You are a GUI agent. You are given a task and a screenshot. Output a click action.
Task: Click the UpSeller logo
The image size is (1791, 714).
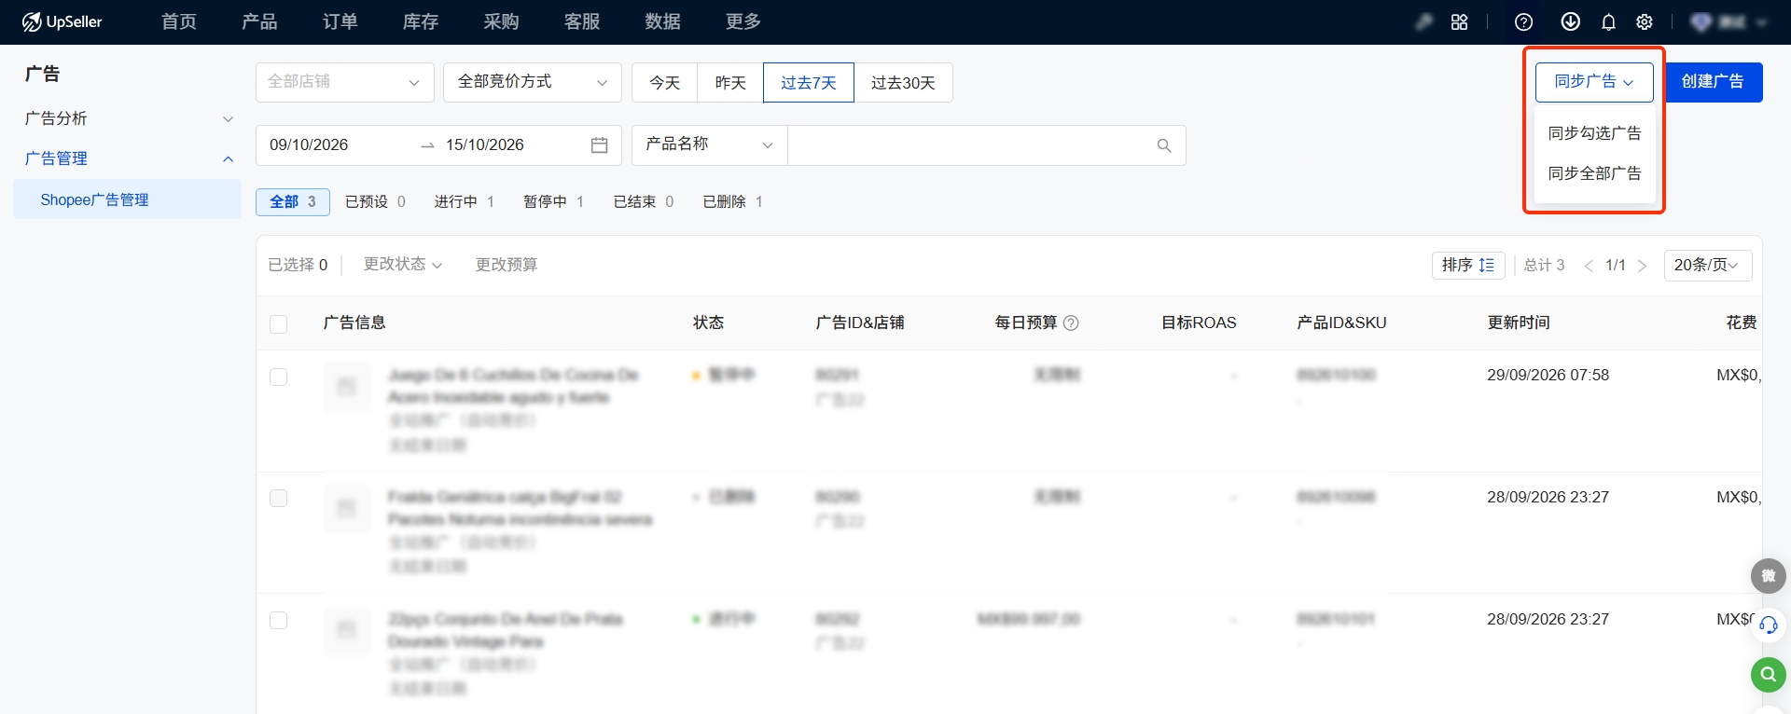click(x=62, y=21)
